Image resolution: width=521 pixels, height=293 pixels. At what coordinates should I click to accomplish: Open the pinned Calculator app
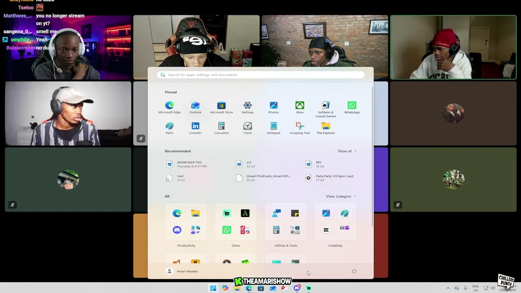tap(221, 128)
